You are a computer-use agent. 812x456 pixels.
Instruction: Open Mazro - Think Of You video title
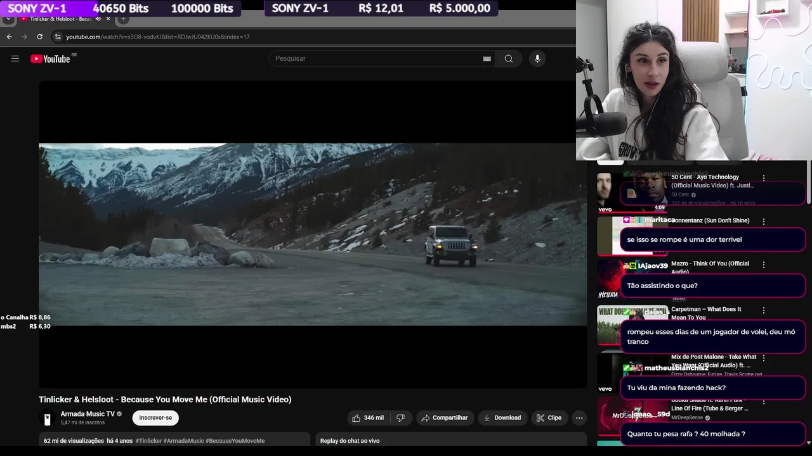[x=710, y=267]
